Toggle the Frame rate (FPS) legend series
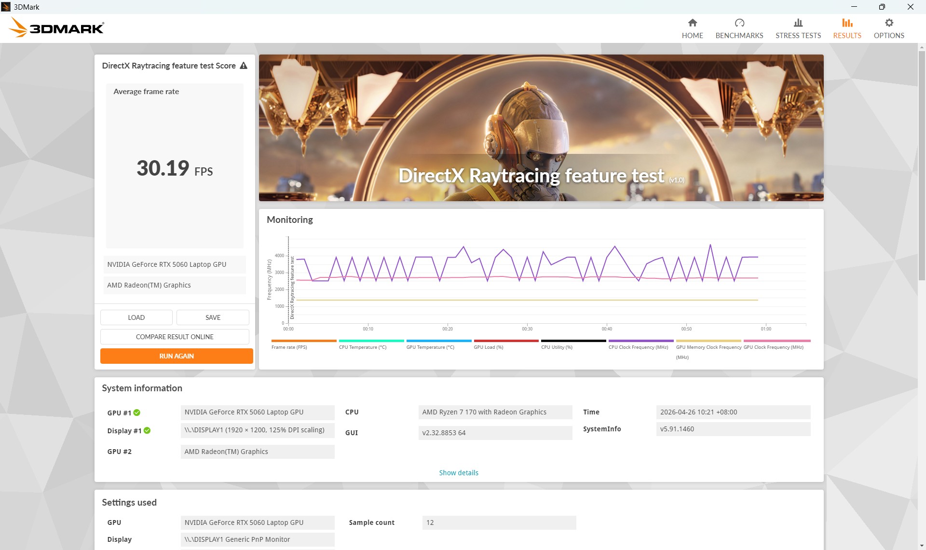Viewport: 926px width, 550px height. 289,347
